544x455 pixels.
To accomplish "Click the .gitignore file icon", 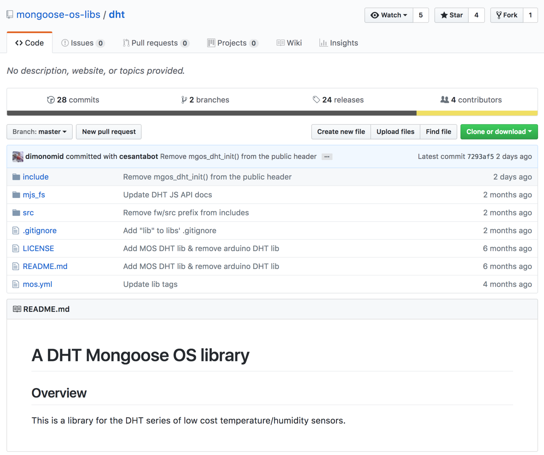I will pos(16,231).
